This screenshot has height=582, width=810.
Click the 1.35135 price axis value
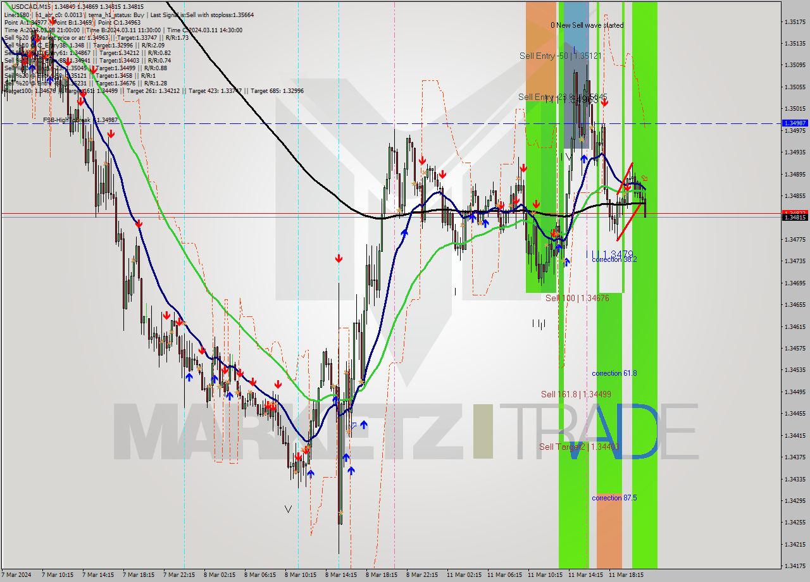coord(795,44)
